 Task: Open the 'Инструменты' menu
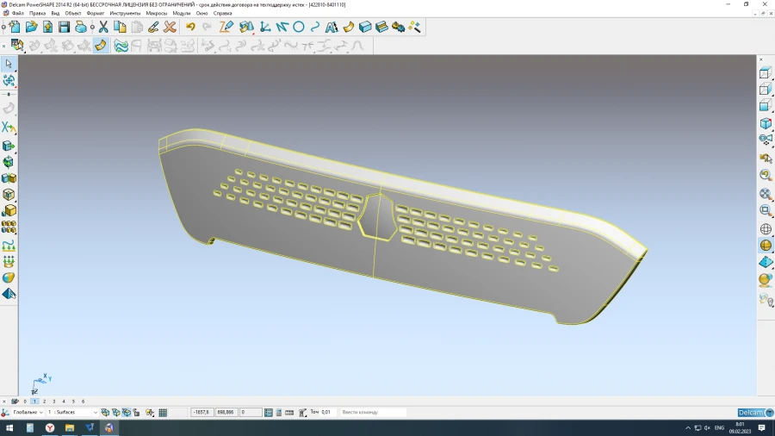[x=125, y=14]
